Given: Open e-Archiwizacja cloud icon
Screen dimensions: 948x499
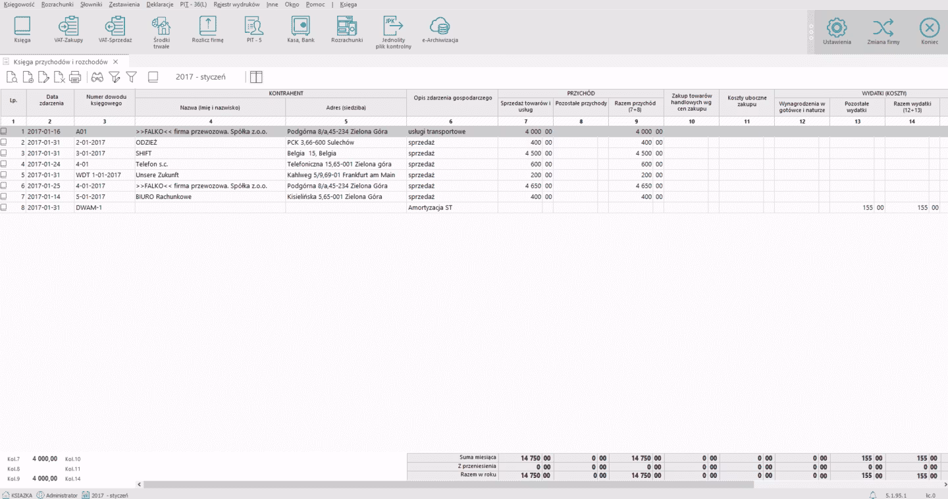Looking at the screenshot, I should [x=439, y=27].
